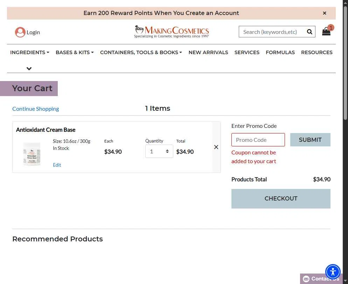Screen dimensions: 348x284
Task: Click the page vertical scrollbar
Action: coord(345,63)
